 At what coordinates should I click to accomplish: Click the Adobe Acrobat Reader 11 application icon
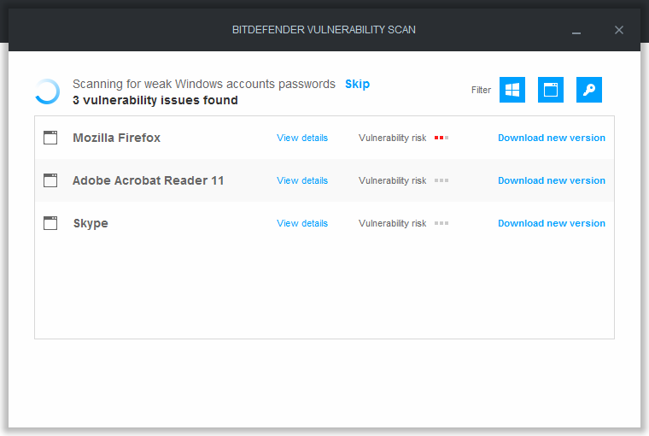(x=50, y=180)
